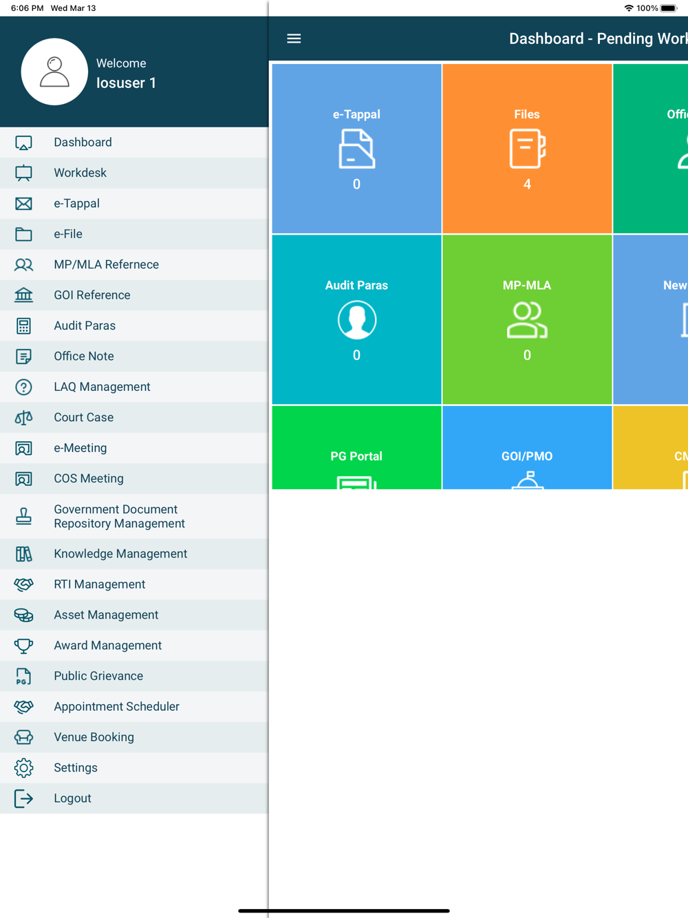Select MP/MLA Refernece menu entry
688x918 pixels.
[134, 264]
